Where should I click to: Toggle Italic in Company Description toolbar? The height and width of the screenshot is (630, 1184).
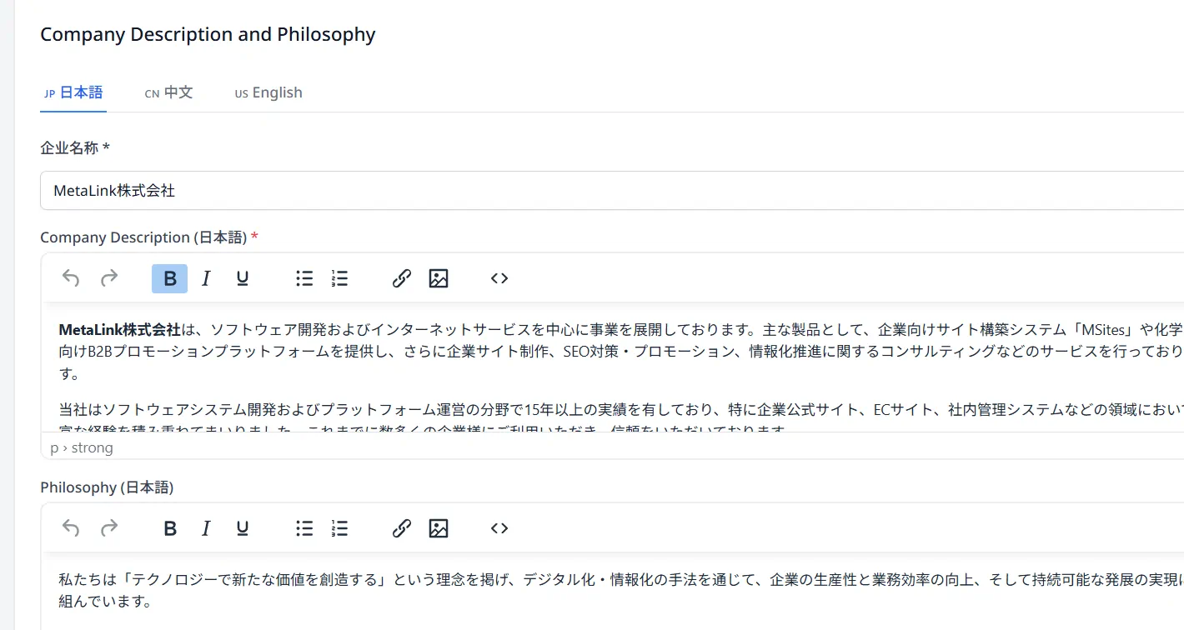click(206, 278)
